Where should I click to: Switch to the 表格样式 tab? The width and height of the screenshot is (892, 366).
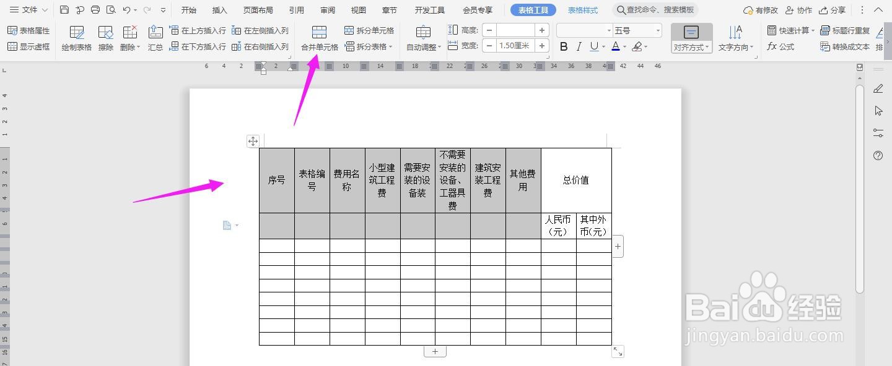583,10
